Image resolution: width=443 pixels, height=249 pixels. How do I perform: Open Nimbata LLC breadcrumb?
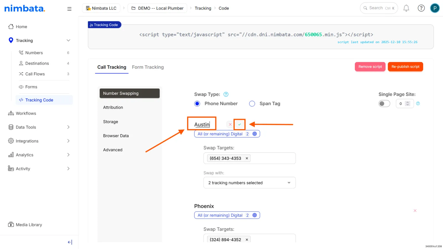pyautogui.click(x=101, y=8)
